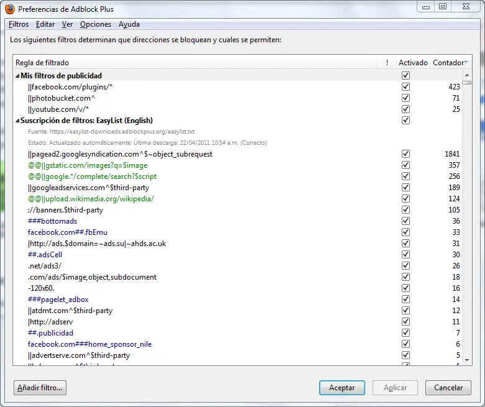Viewport: 485px width, 407px height.
Task: Toggle the upload.wikimedia.org exception checkbox
Action: coord(406,198)
